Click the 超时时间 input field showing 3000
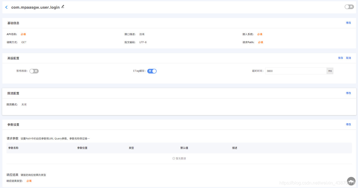Image resolution: width=358 pixels, height=188 pixels. pyautogui.click(x=296, y=71)
